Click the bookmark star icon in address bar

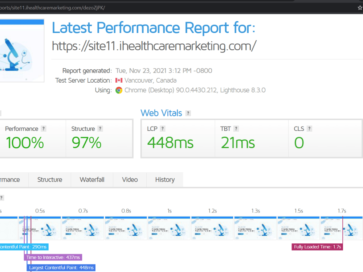(x=360, y=8)
